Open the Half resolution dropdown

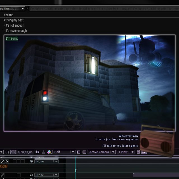click(64, 152)
